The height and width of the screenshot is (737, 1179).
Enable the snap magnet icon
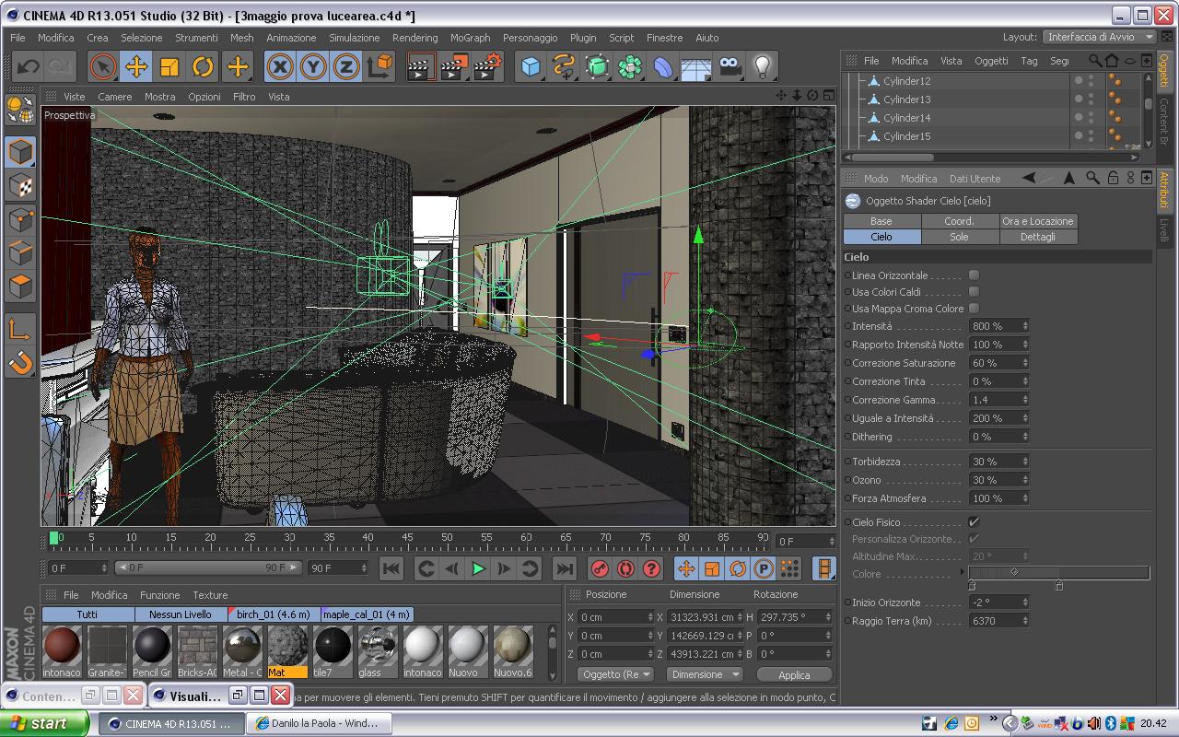pyautogui.click(x=20, y=362)
